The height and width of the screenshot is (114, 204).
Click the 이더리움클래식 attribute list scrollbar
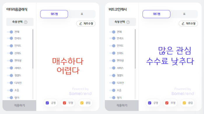point(33,49)
